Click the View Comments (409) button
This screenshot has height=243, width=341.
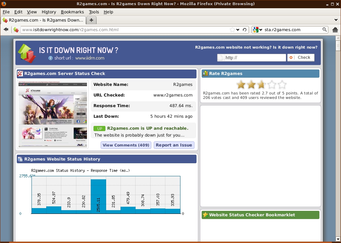[x=126, y=145]
